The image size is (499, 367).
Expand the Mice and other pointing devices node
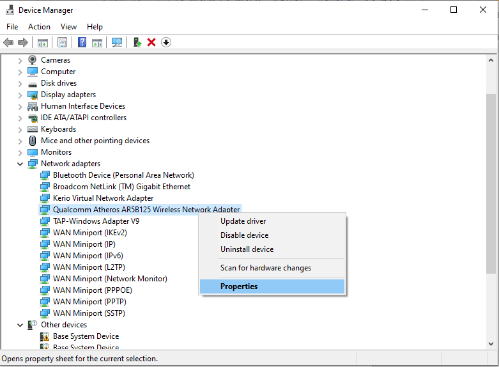20,141
